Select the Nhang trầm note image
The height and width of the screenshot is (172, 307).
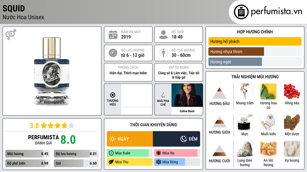245,91
